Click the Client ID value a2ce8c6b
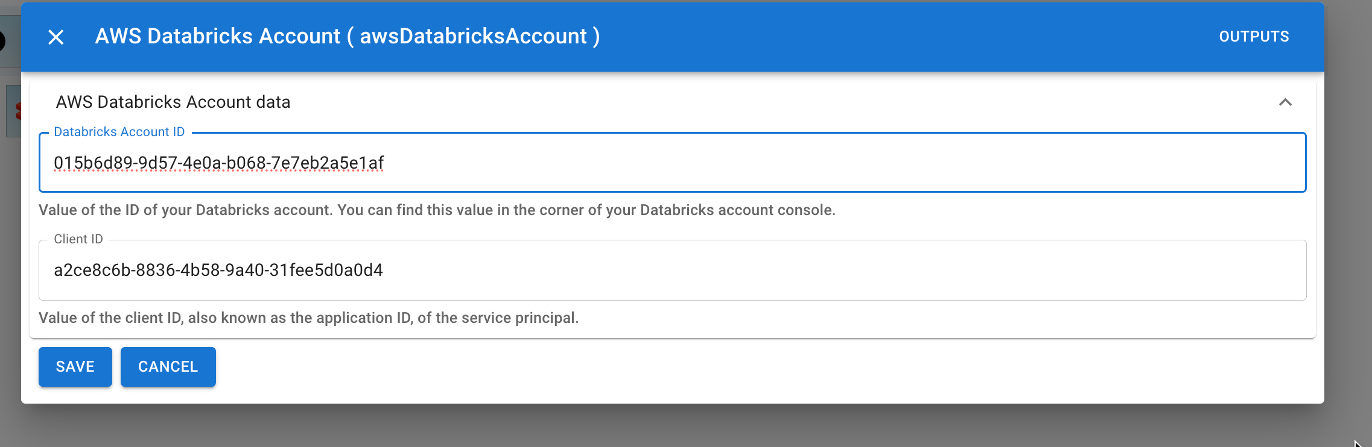The height and width of the screenshot is (447, 1372). point(219,269)
